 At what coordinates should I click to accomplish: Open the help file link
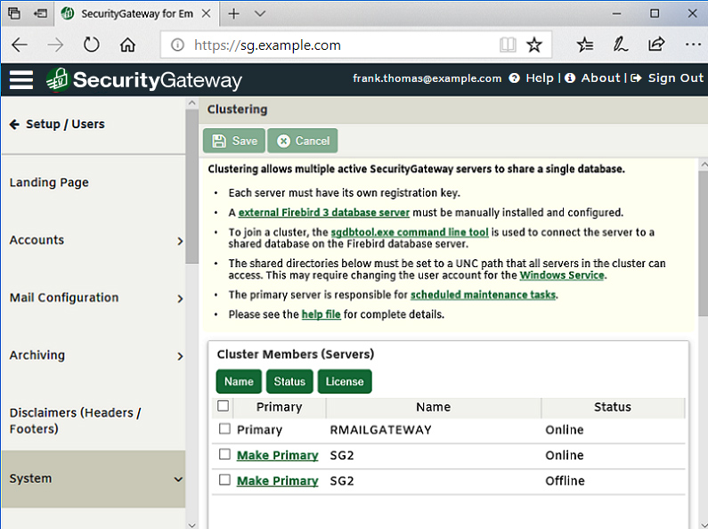(321, 314)
